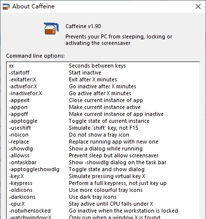Click 'Toggle state and show dialog' text
206x219 pixels.
pyautogui.click(x=107, y=169)
